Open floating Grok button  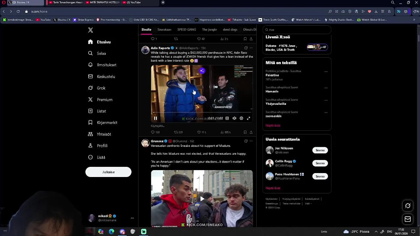click(x=408, y=206)
